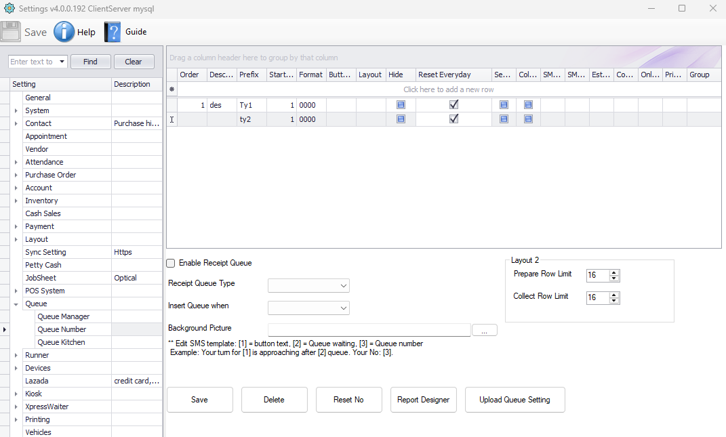726x437 pixels.
Task: Increase Collect Row Limit with up arrow
Action: 614,295
